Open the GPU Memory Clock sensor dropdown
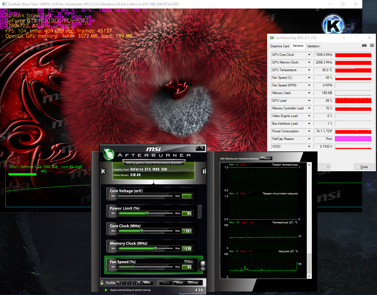This screenshot has height=295, width=377. click(309, 62)
